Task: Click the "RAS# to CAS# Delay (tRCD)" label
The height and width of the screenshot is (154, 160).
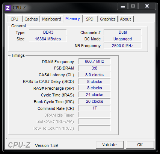Action: click(x=48, y=81)
